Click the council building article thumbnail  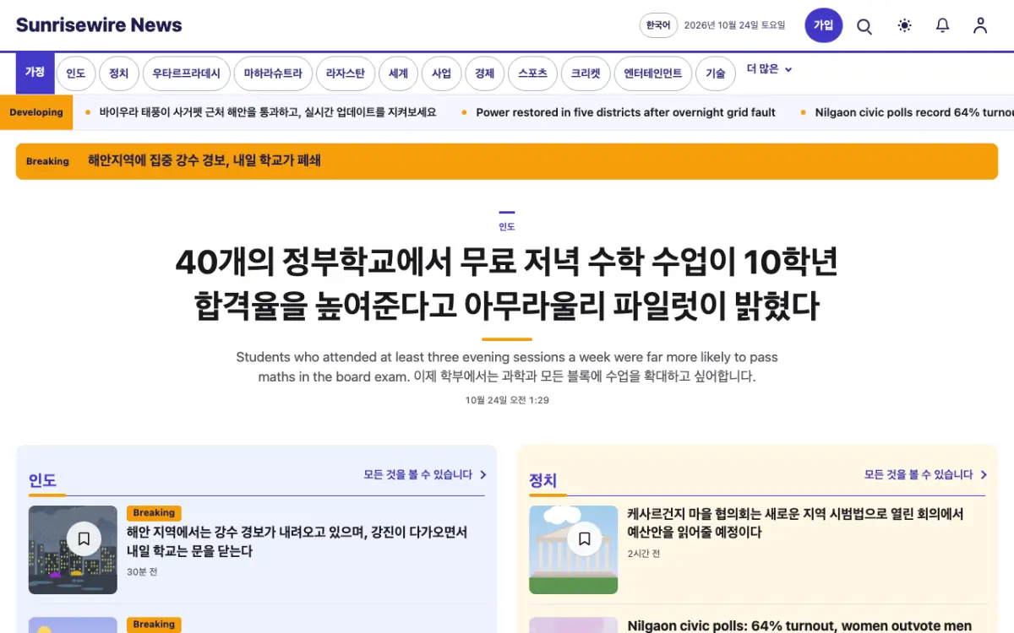pyautogui.click(x=573, y=549)
